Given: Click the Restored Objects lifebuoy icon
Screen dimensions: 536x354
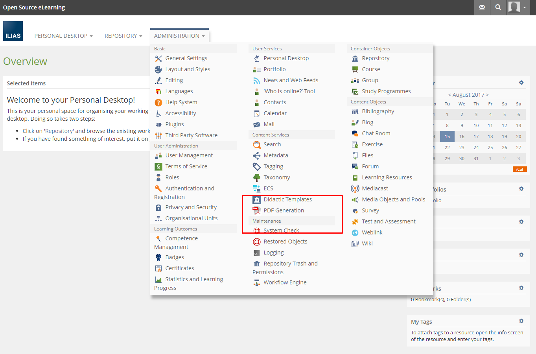Looking at the screenshot, I should click(x=257, y=242).
